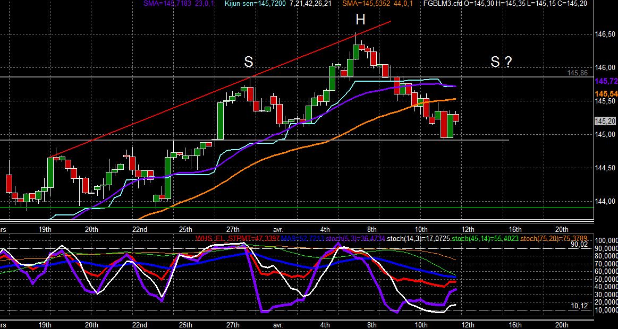Select avr. on the main chart date axis
The width and height of the screenshot is (618, 329).
click(278, 229)
